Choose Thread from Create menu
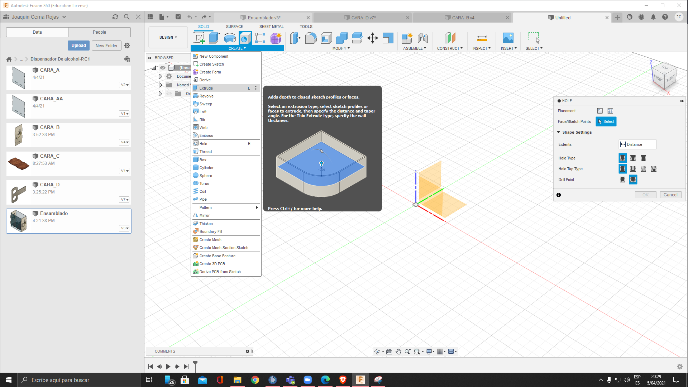Viewport: 688px width, 387px height. coord(226,152)
